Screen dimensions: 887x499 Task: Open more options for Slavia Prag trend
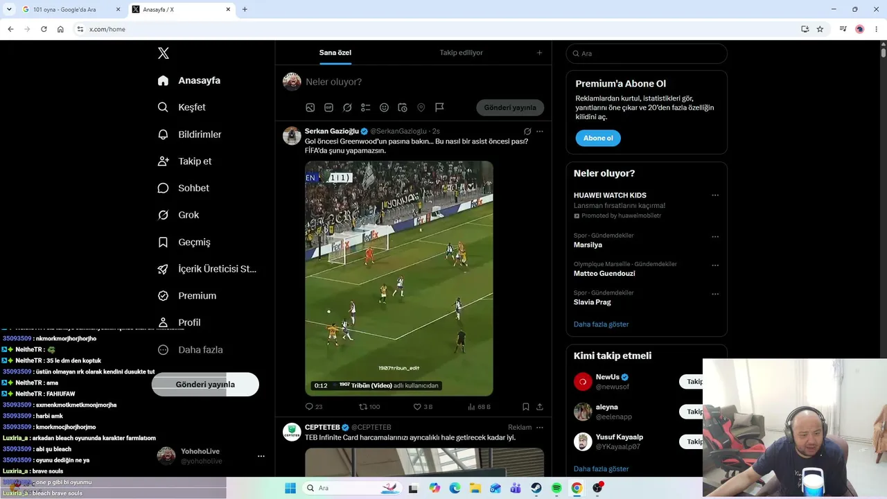click(x=715, y=294)
